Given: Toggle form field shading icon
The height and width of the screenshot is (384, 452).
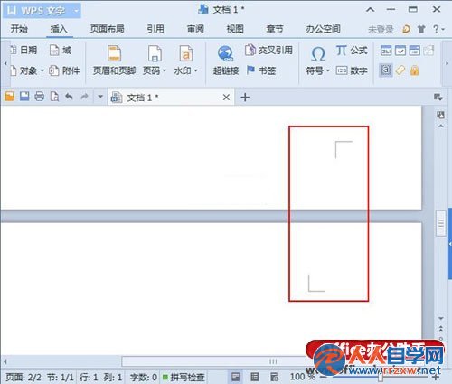Looking at the screenshot, I should (x=386, y=70).
